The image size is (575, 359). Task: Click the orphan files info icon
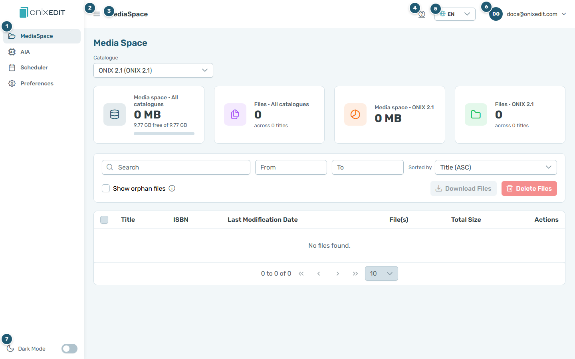click(x=172, y=188)
